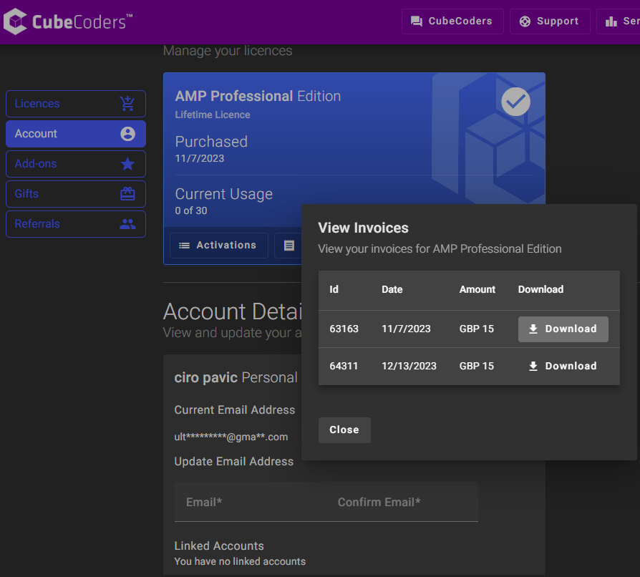This screenshot has width=640, height=577.
Task: Click the person avatar icon on Account
Action: click(x=127, y=134)
